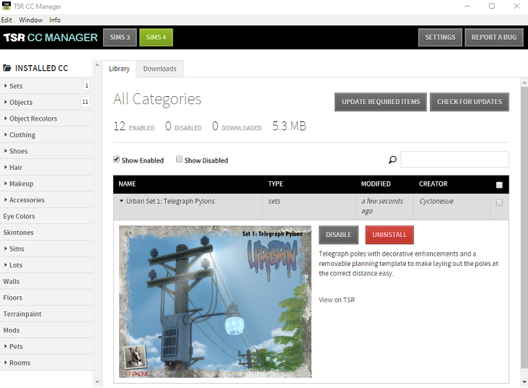Click Check for Updates button
528x388 pixels.
coord(470,102)
